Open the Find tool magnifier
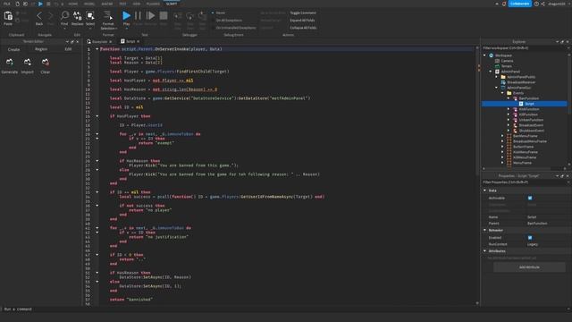The image size is (572, 322). pos(64,15)
